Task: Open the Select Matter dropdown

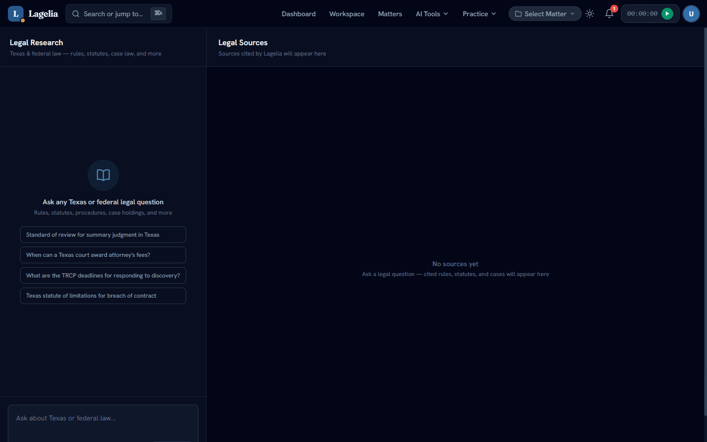Action: tap(545, 14)
